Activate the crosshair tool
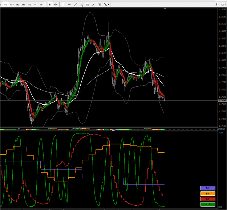Viewport: 227px width, 210px height. coord(56,5)
